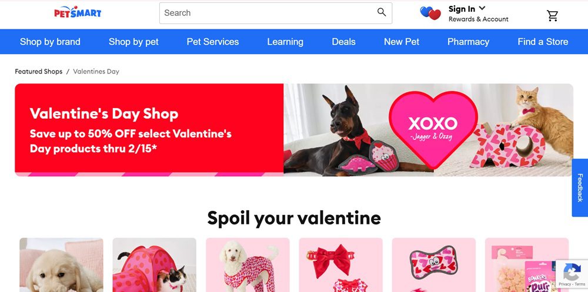Open the shopping cart icon

[x=552, y=15]
